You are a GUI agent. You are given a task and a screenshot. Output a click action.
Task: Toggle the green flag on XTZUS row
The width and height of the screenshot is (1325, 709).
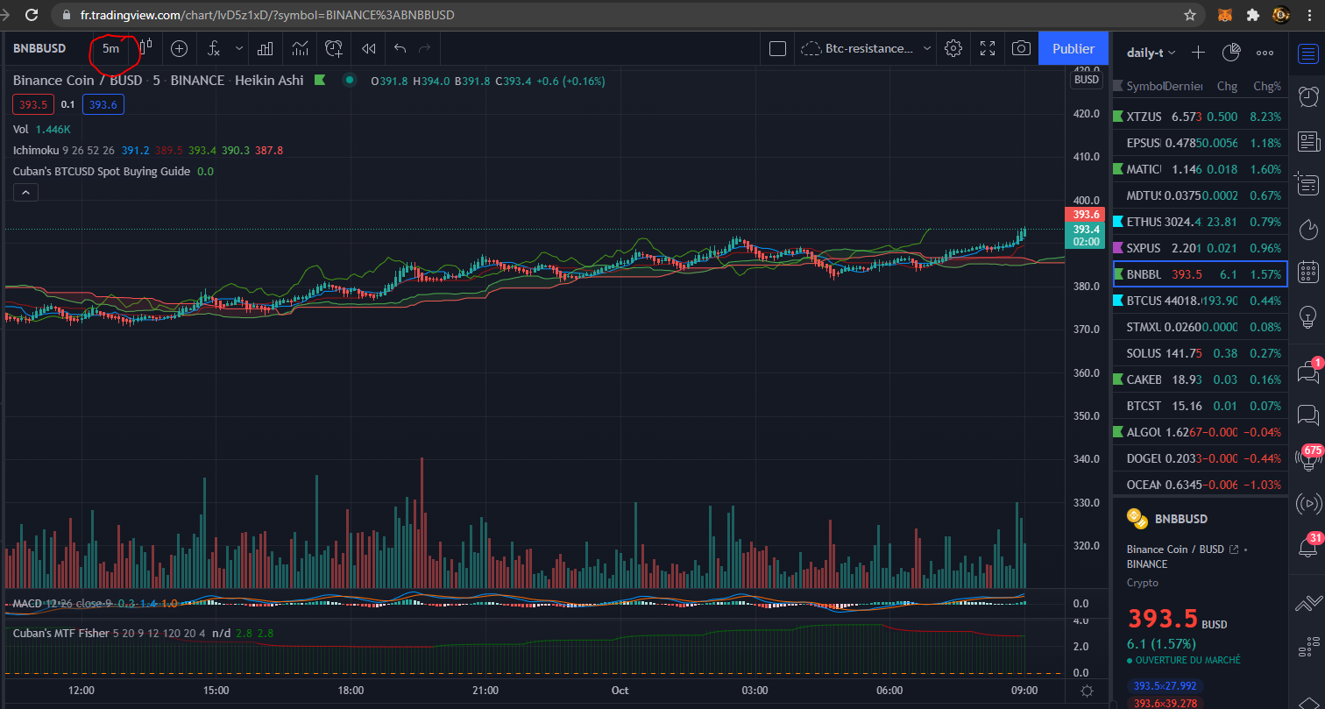(1118, 116)
